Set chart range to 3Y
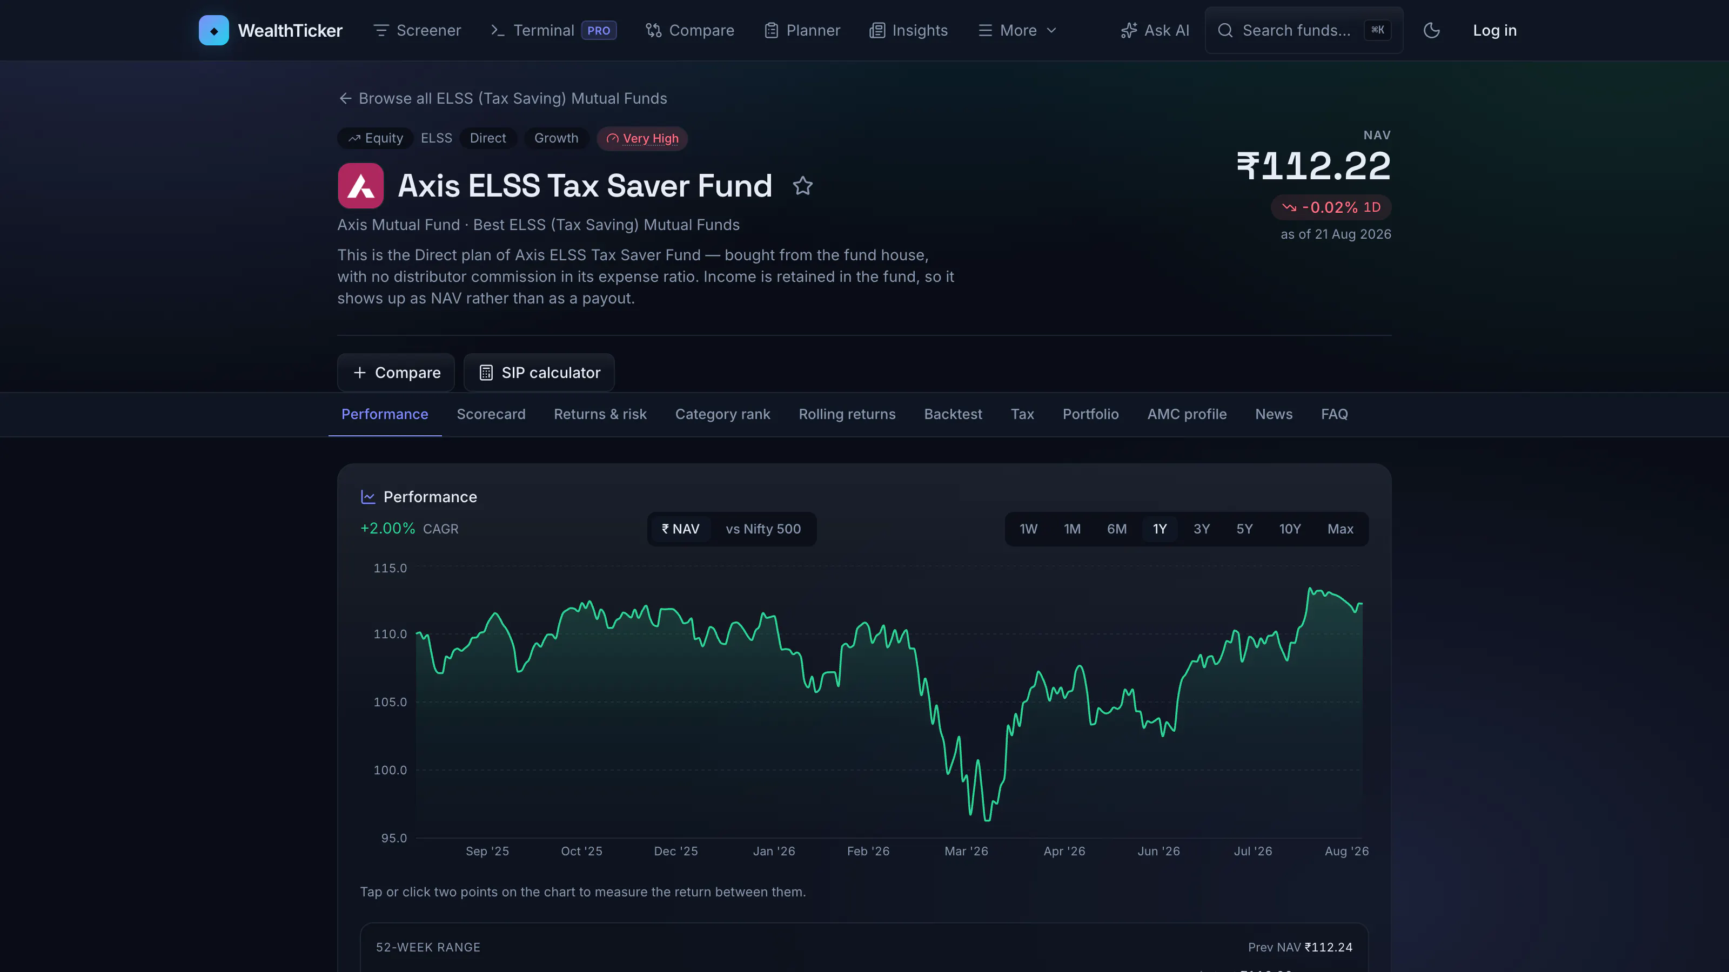Screen dimensions: 1729x972 [1202, 529]
